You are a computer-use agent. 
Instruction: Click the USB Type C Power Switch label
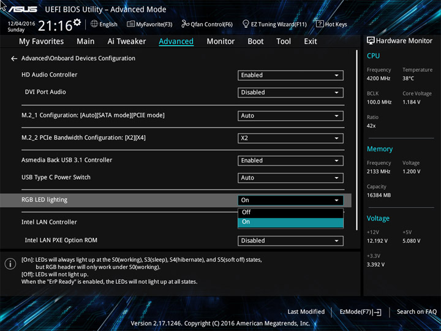(56, 177)
